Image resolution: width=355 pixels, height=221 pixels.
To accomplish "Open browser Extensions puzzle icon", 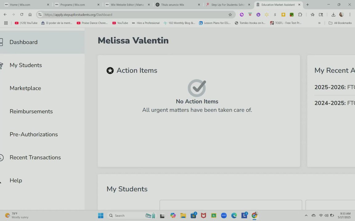I will point(300,15).
